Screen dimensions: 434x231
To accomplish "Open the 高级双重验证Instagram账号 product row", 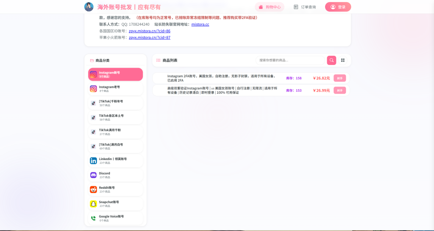I will tap(251, 90).
